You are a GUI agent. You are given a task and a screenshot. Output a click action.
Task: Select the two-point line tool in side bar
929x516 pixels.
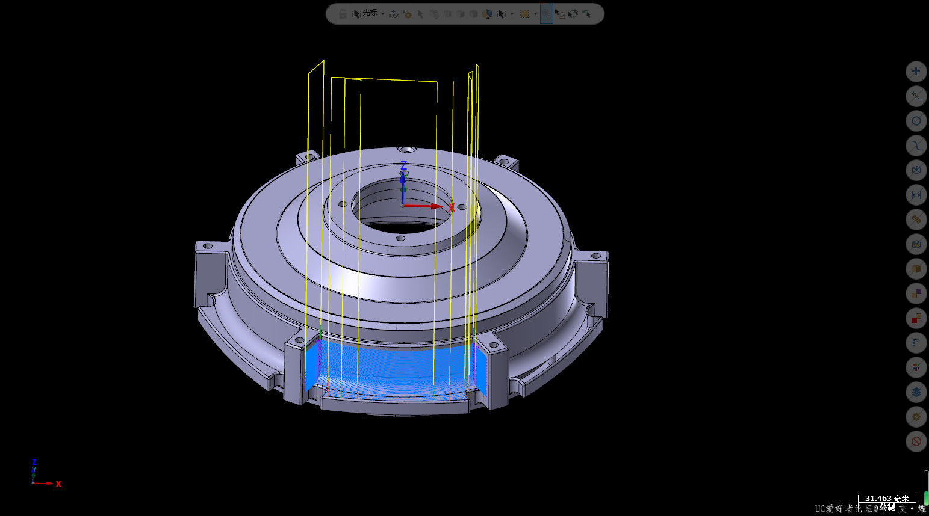(x=916, y=96)
